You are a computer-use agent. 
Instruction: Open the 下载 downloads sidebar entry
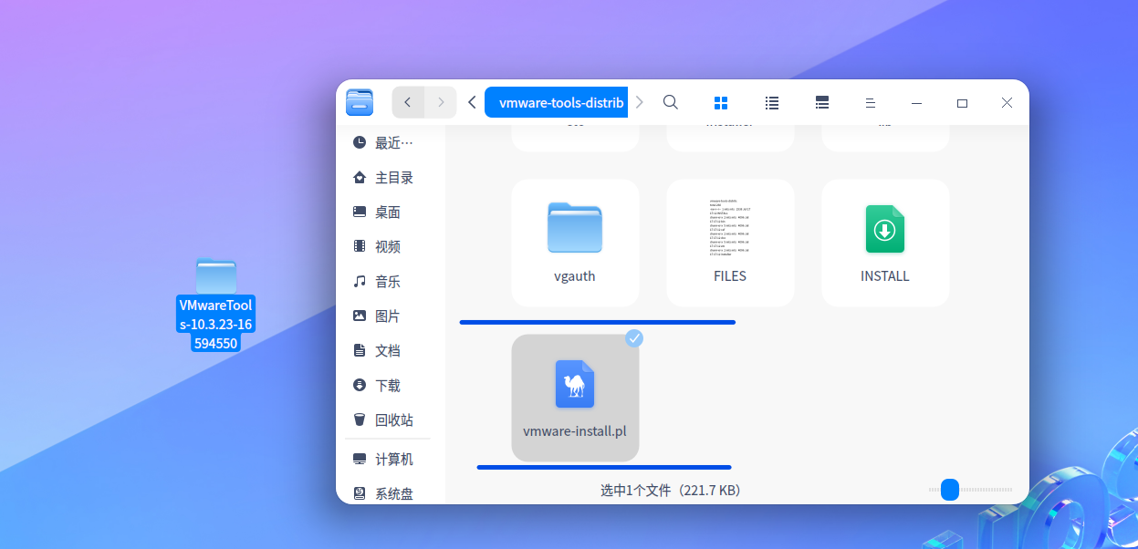point(385,385)
